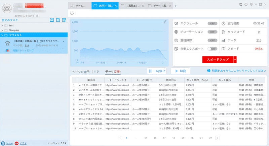Expand the Samples folder
The image size is (269, 146).
click(x=2, y=30)
